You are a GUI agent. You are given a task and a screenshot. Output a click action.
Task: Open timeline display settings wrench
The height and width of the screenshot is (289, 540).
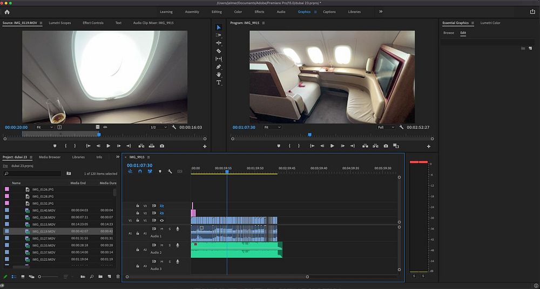coord(170,171)
